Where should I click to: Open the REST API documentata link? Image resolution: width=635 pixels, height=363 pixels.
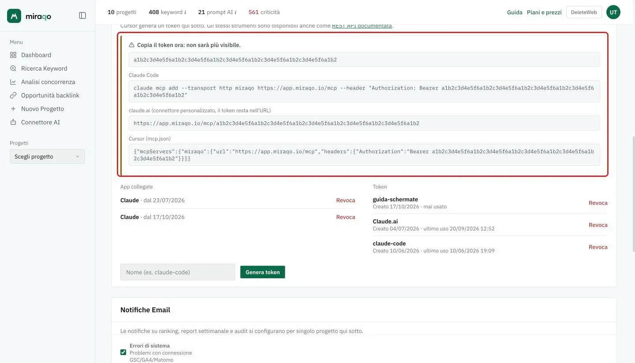pos(362,26)
